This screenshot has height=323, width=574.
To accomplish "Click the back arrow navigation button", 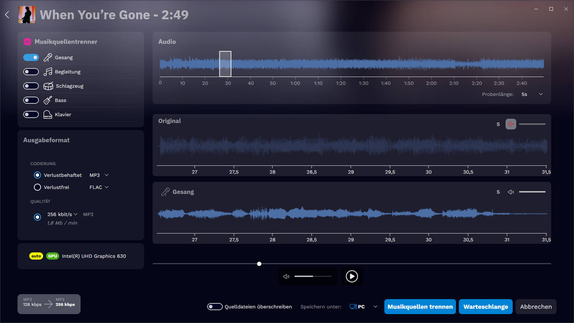I will click(x=7, y=15).
